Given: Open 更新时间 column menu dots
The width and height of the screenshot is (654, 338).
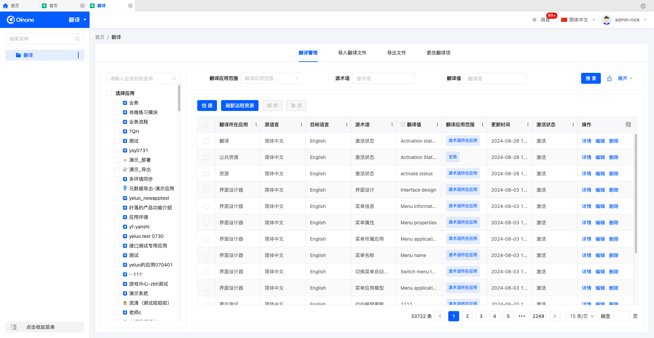Looking at the screenshot, I should 528,125.
